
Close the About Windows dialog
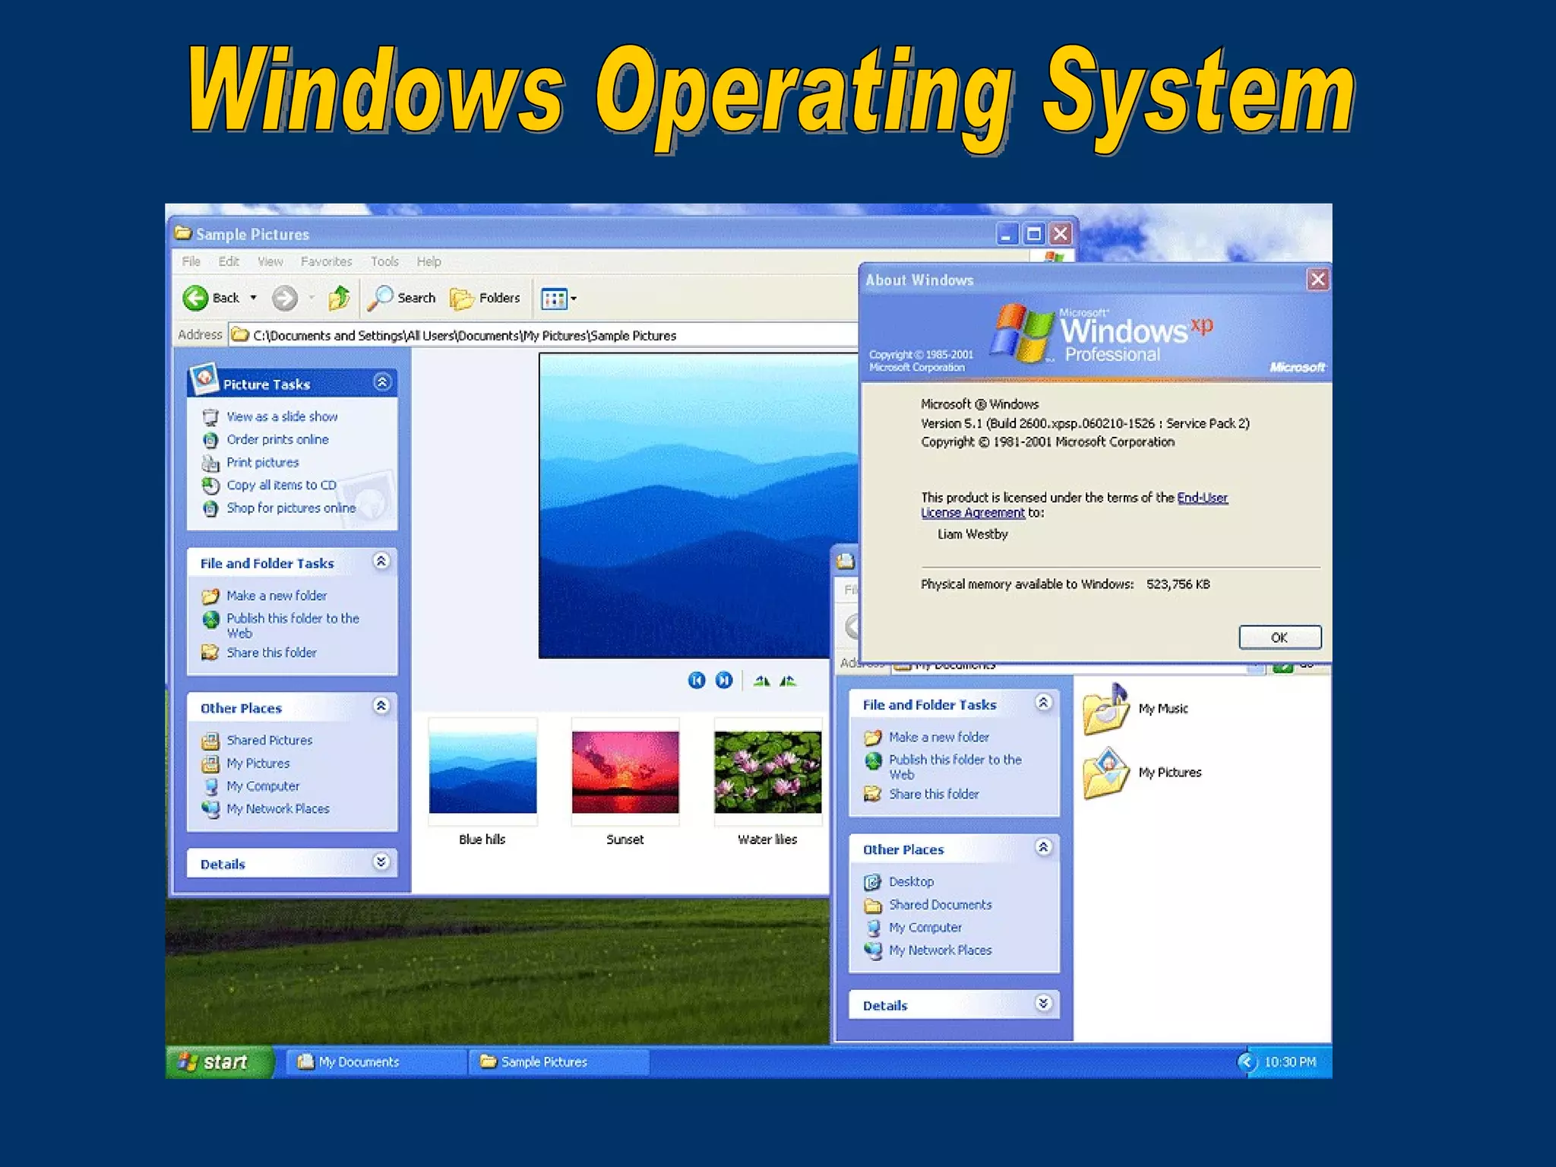coord(1318,280)
